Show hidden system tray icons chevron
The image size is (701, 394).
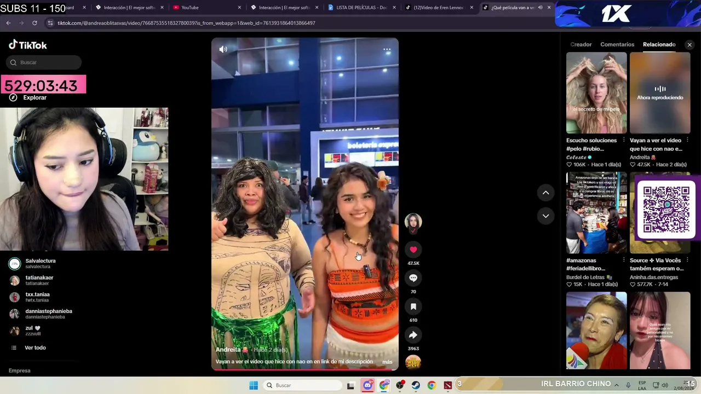click(x=616, y=385)
